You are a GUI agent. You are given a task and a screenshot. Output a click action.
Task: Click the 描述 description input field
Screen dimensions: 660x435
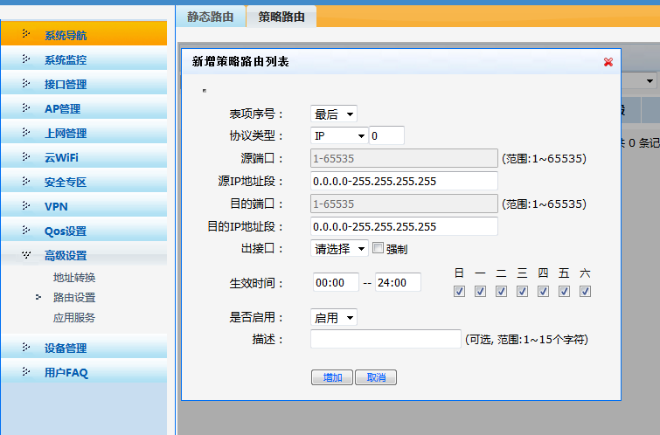386,339
